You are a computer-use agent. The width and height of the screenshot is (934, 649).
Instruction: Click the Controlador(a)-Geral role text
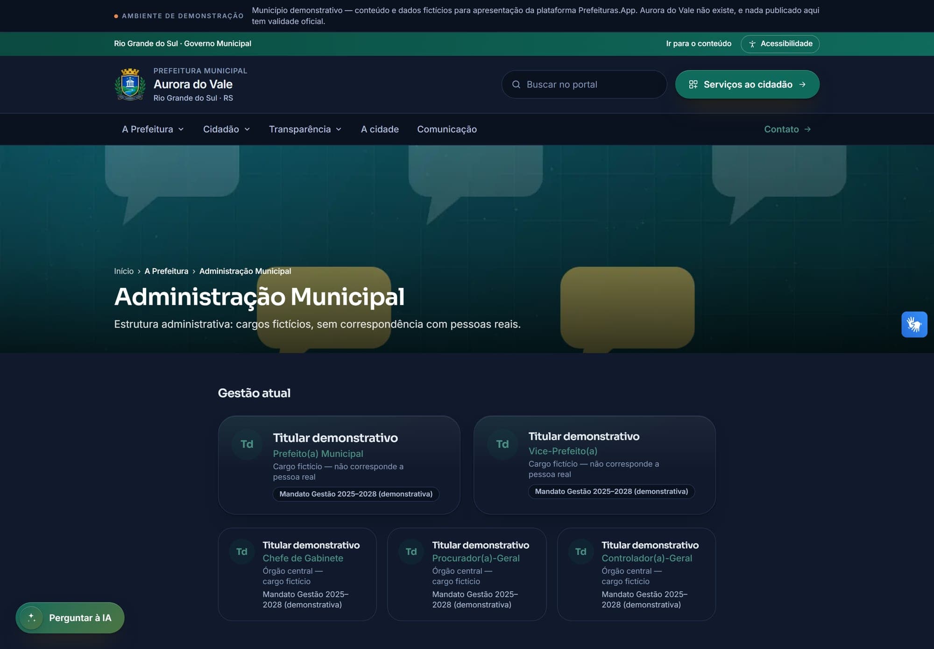647,558
